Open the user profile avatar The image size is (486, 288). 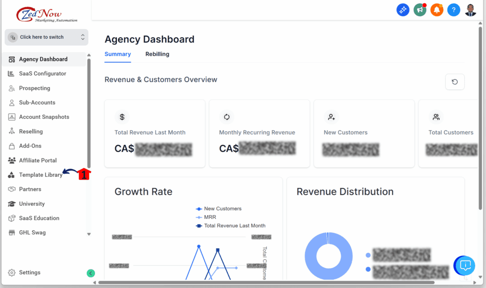(x=470, y=10)
